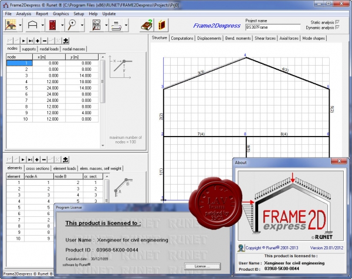352x279 pixels.
Task: Switch to the Axial forces tab
Action: pyautogui.click(x=289, y=38)
